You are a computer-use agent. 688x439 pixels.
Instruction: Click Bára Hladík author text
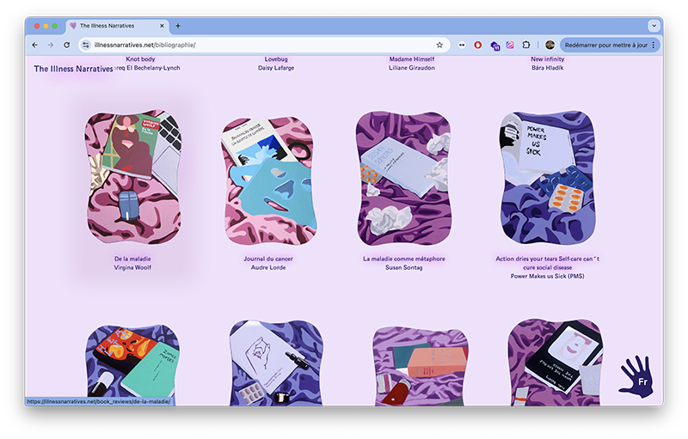point(548,68)
